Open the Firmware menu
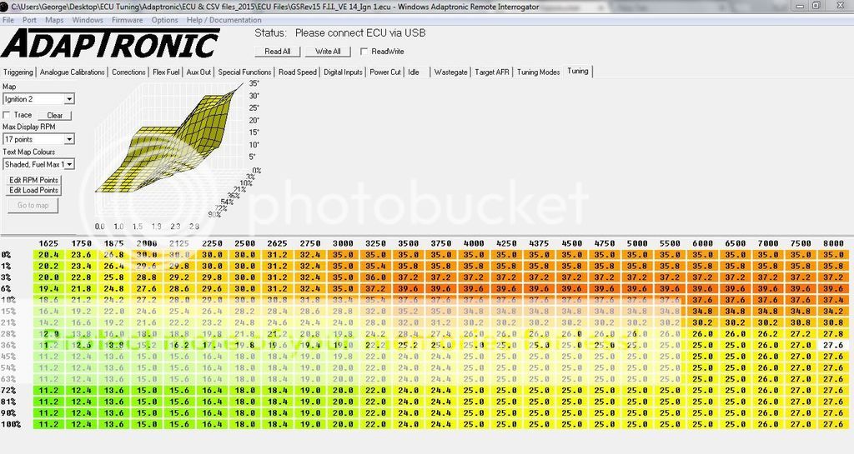The height and width of the screenshot is (454, 854). (x=127, y=19)
